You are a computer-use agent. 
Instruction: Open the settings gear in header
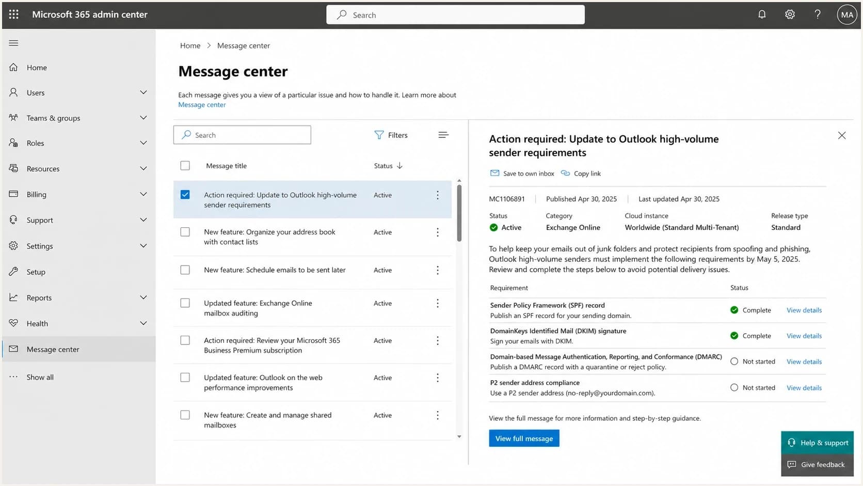point(790,14)
